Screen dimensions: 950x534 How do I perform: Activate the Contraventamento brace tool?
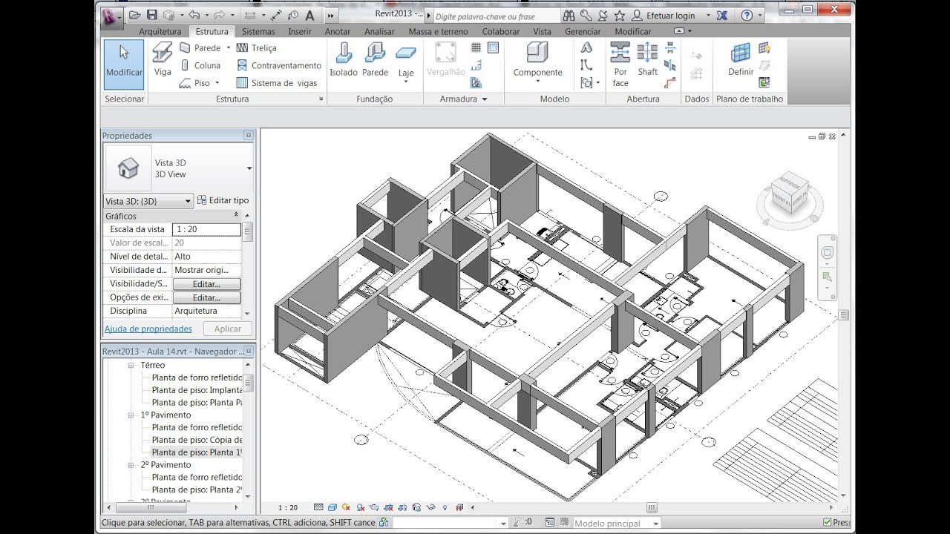tap(279, 65)
